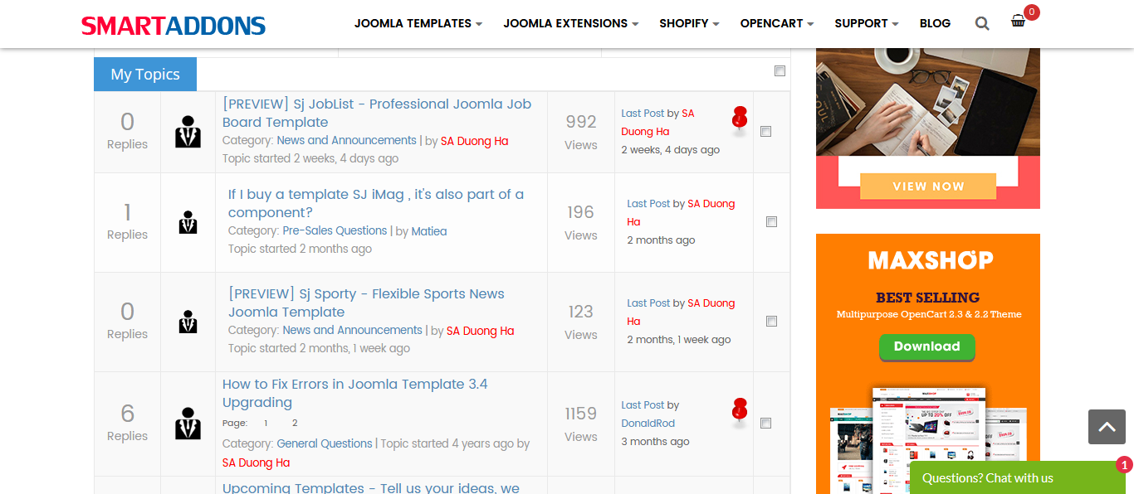Image resolution: width=1134 pixels, height=494 pixels.
Task: Check the box for Fix Errors topic
Action: pyautogui.click(x=765, y=423)
